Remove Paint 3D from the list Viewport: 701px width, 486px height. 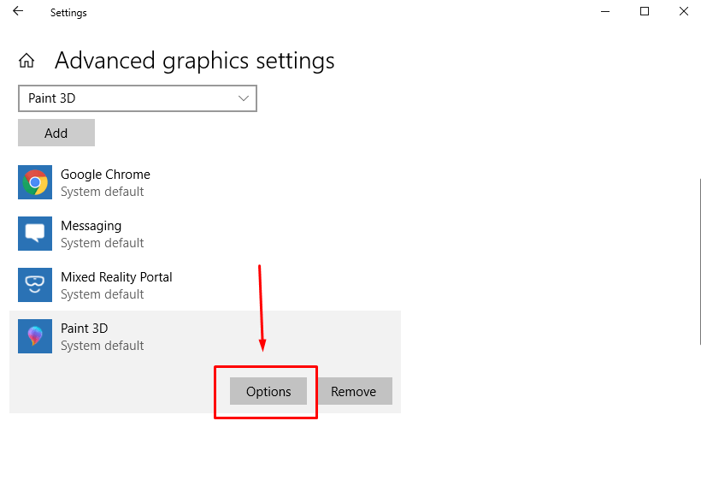coord(354,391)
